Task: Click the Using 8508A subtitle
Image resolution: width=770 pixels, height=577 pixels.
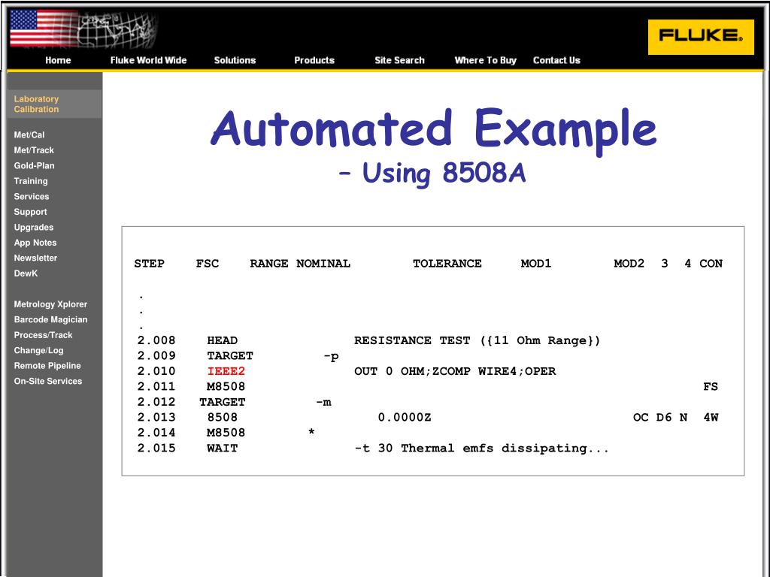Action: (432, 174)
